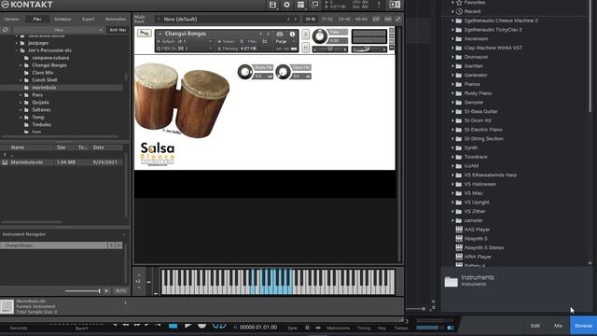The image size is (597, 336).
Task: Click the rack maximize arrows icon
Action: pos(398,19)
